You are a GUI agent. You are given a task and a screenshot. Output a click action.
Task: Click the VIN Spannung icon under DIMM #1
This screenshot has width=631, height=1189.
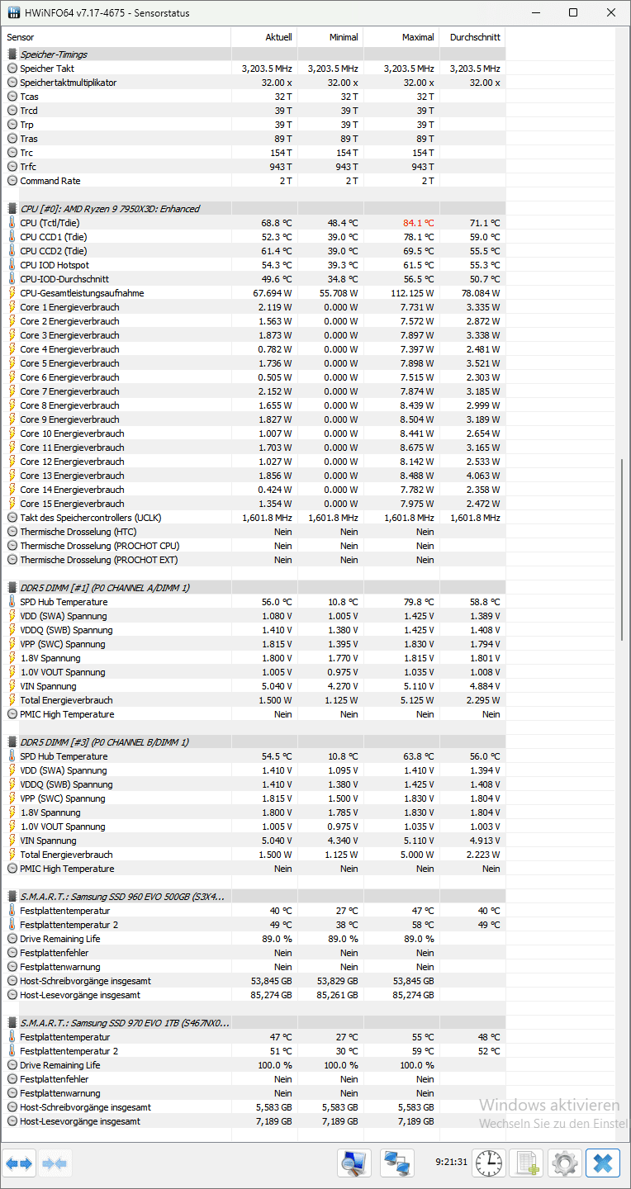(12, 686)
